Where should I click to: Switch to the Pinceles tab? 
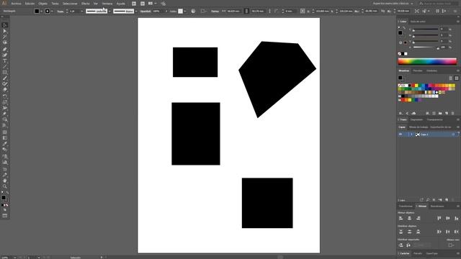tap(418, 71)
